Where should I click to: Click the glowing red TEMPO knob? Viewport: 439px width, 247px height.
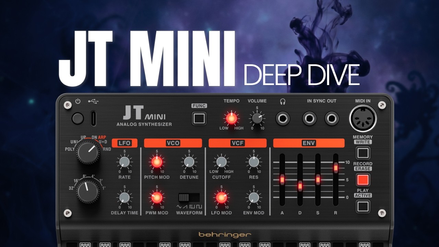[231, 118]
